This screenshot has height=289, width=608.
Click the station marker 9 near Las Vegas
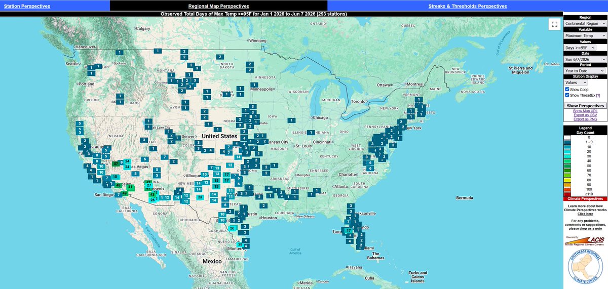coord(121,162)
